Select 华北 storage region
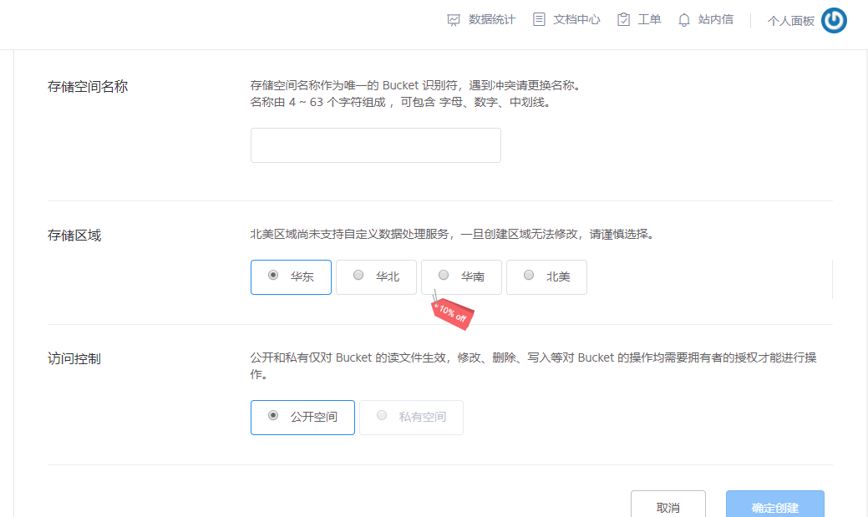This screenshot has width=868, height=517. click(x=376, y=277)
